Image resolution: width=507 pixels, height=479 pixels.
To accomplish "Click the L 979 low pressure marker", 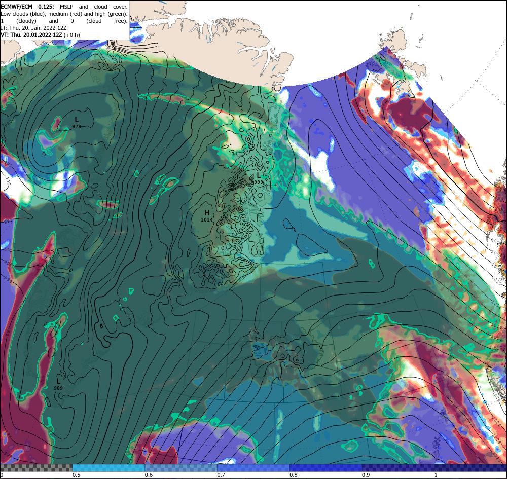I will tap(77, 123).
